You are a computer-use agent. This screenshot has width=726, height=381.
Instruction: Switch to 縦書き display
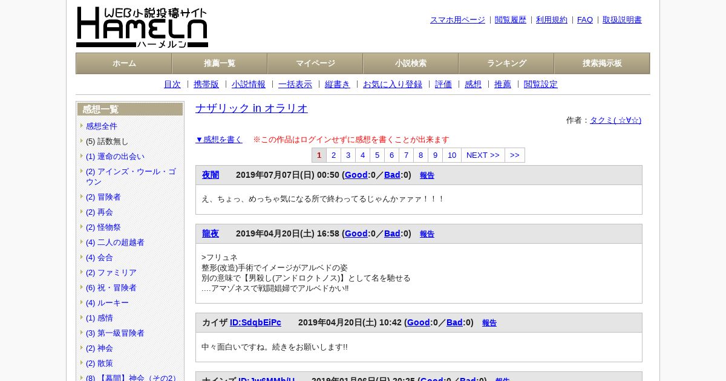point(338,85)
